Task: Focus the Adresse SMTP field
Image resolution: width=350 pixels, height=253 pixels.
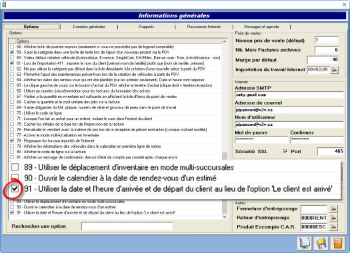Action: 289,95
